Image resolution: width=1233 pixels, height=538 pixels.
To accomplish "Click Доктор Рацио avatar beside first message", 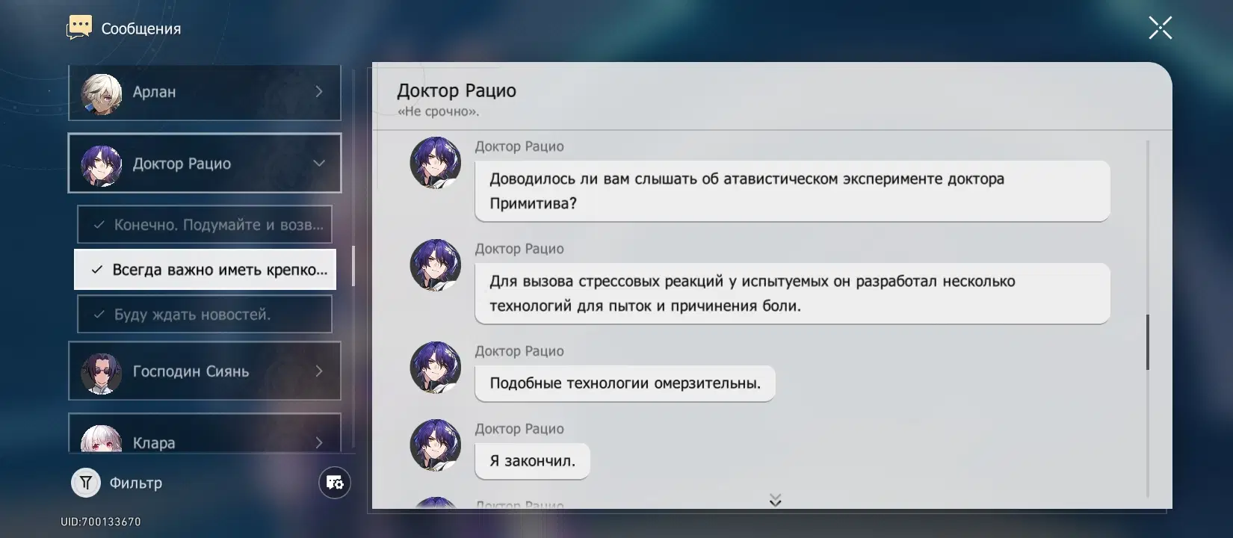I will (435, 163).
